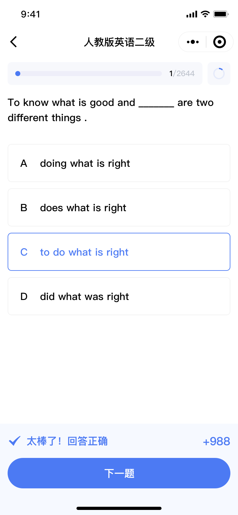238x515 pixels.
Task: Select option D did what was right
Action: tap(119, 296)
